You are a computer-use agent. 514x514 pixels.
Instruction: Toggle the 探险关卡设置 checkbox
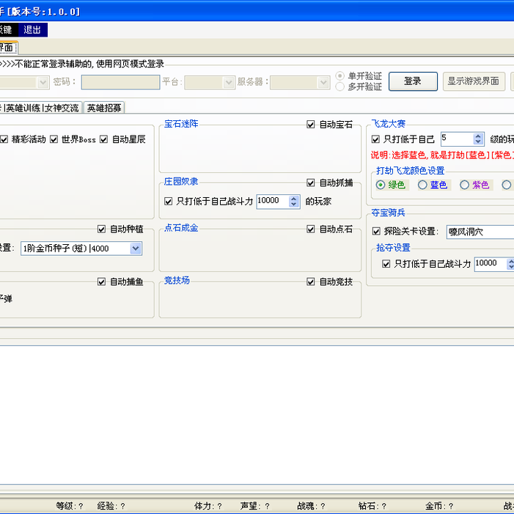coord(376,232)
